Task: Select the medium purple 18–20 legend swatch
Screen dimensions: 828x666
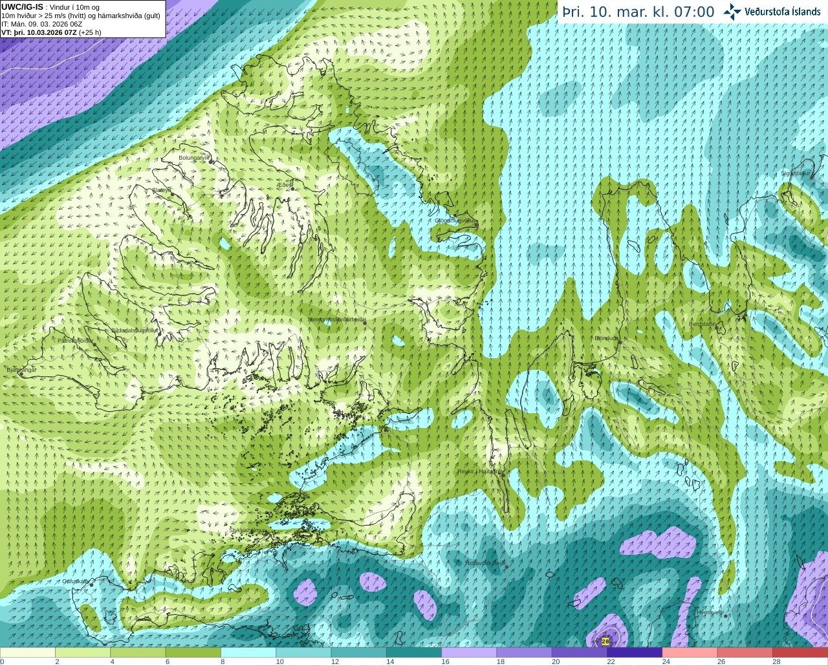Action: pos(525,652)
